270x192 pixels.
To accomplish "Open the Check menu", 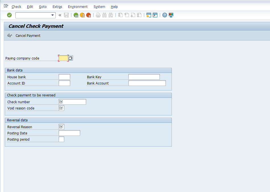I will (16, 7).
